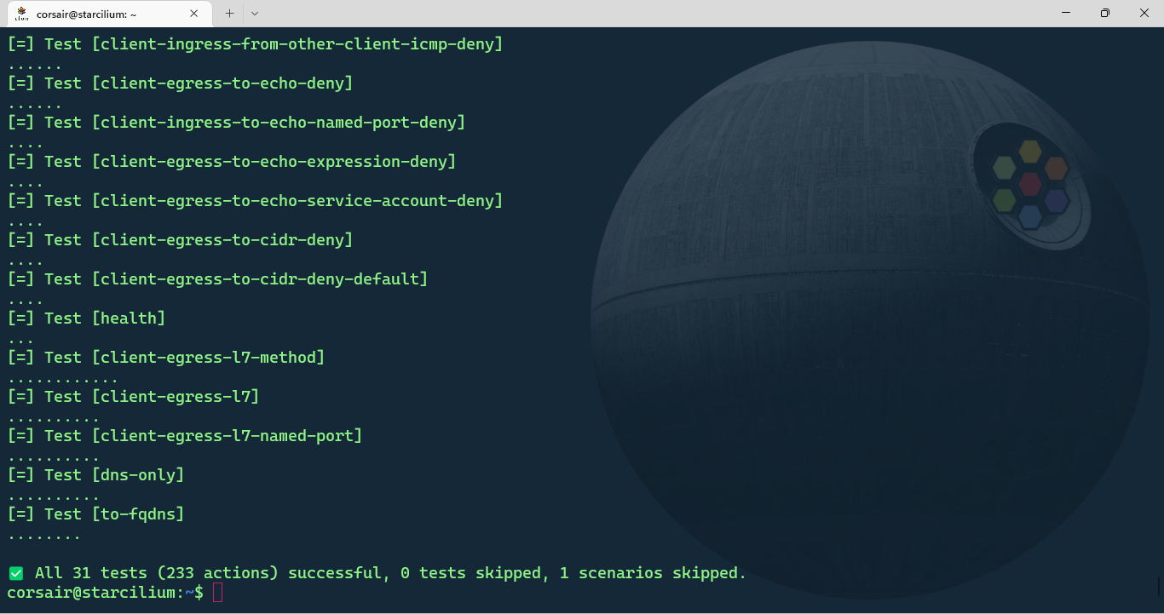
Task: Click the Test [dns-only] output line
Action: pyautogui.click(x=95, y=475)
